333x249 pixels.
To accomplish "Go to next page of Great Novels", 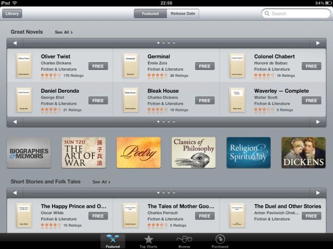I will click(x=317, y=43).
